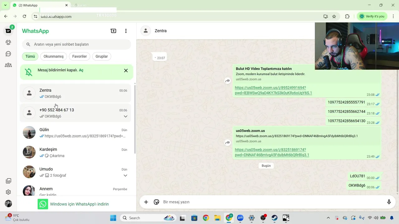Click the search field for chats
The height and width of the screenshot is (224, 399).
click(76, 44)
